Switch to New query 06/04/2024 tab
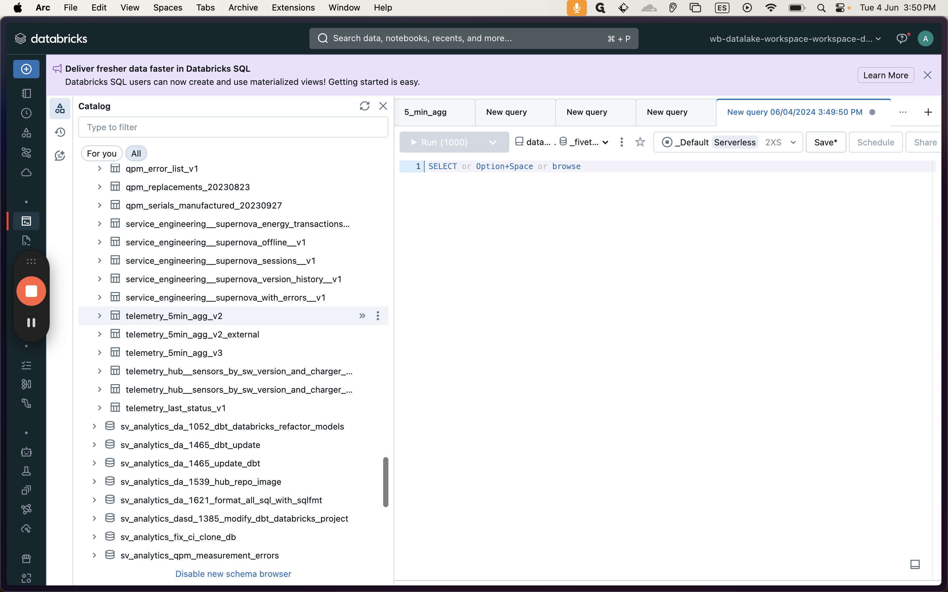 (803, 112)
